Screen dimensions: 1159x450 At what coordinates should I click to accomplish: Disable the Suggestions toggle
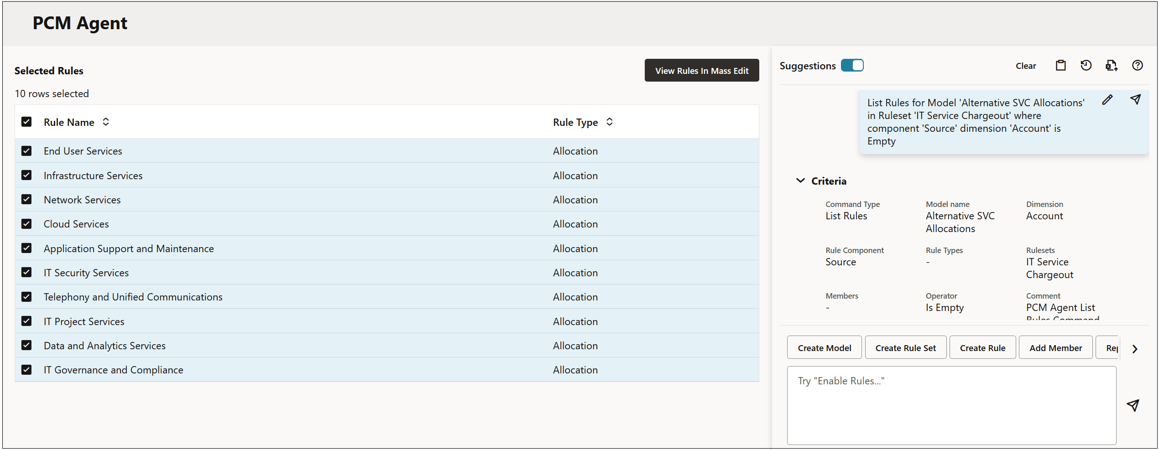point(852,65)
